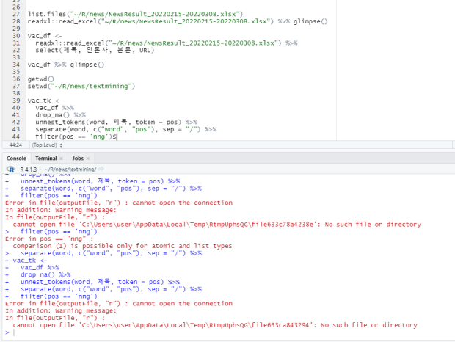455x342 pixels.
Task: Click console line '+ vac_df %>%'
Action: [32, 267]
